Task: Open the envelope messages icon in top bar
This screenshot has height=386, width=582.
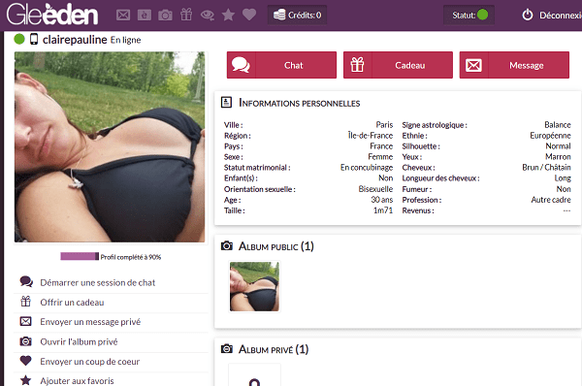Action: point(123,15)
